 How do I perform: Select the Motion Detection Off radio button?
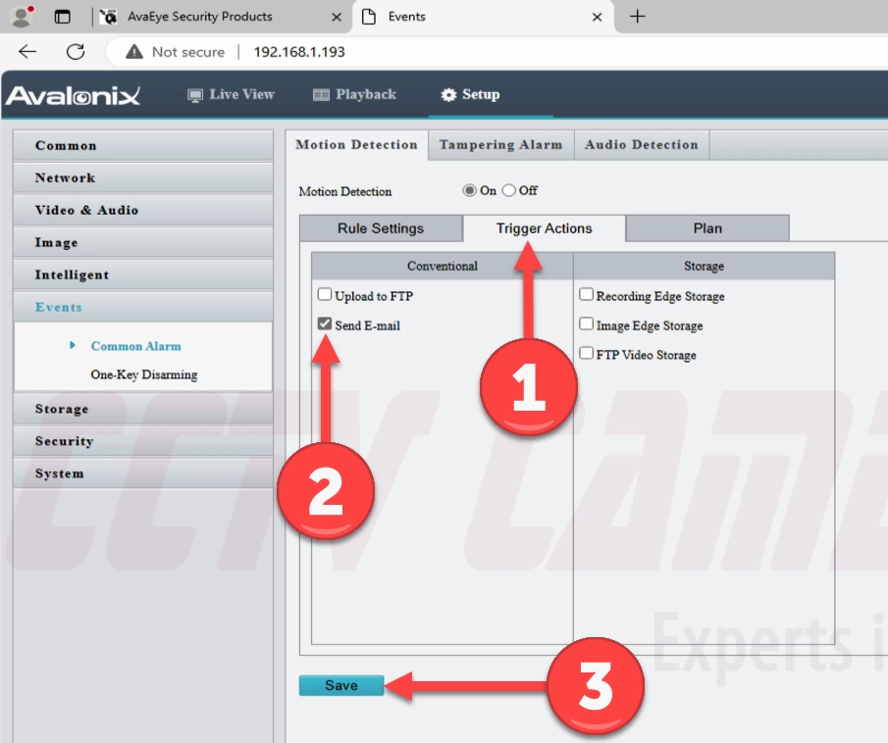pos(509,190)
